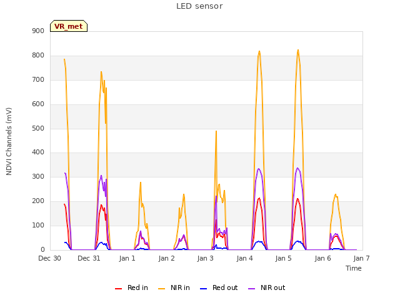Click the Jan 6 x-axis label

point(322,258)
